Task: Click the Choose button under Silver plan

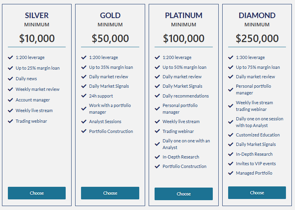Action: coord(37,193)
